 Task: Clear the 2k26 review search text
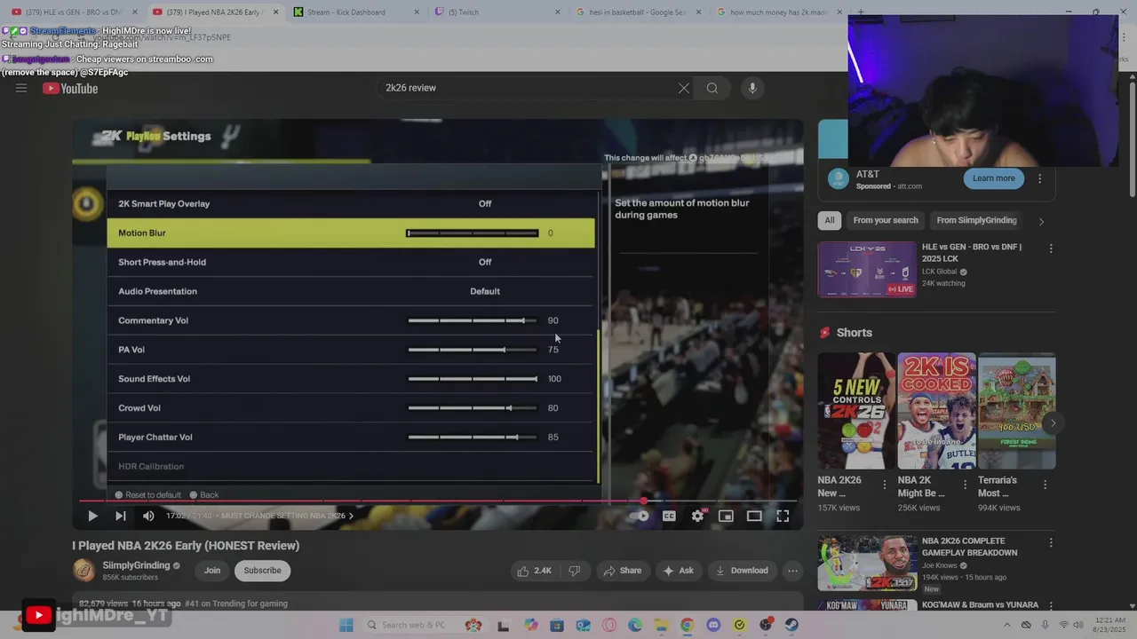tap(684, 88)
